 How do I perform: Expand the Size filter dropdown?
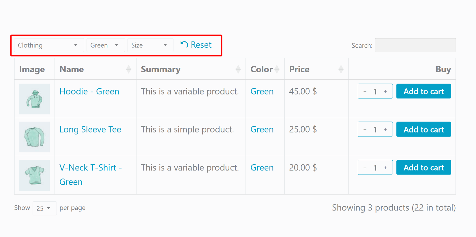tap(150, 45)
